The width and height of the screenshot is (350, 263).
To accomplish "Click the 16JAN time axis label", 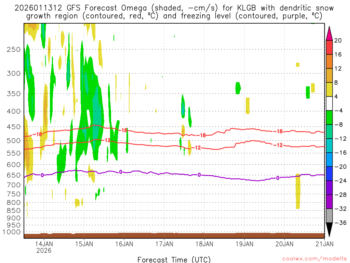I will point(124,244).
